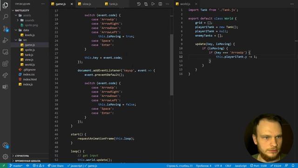Change language mode JavaScript in status bar

[x=240, y=166]
